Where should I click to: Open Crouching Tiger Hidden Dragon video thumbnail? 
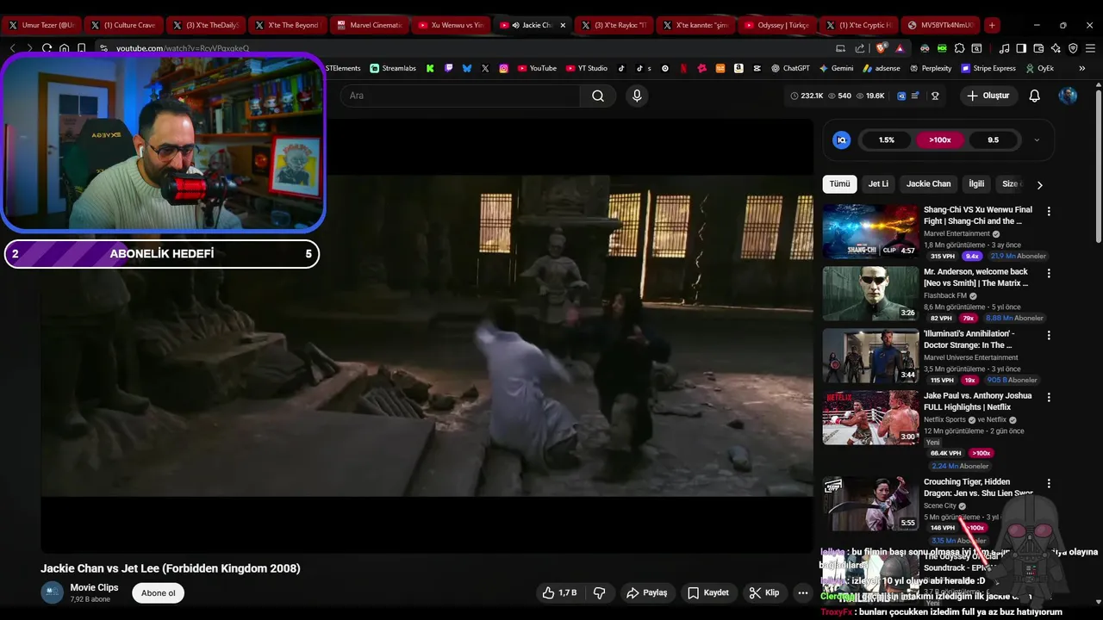point(870,504)
